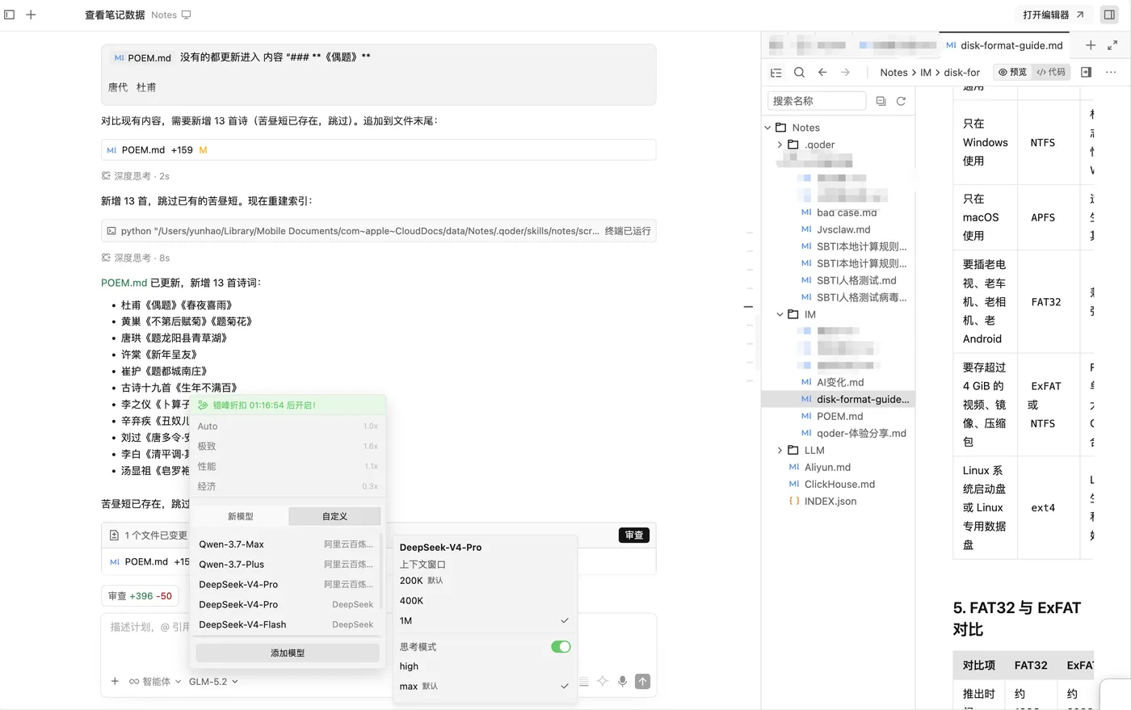Toggle the right panel layout icon
1131x710 pixels.
(x=1109, y=15)
